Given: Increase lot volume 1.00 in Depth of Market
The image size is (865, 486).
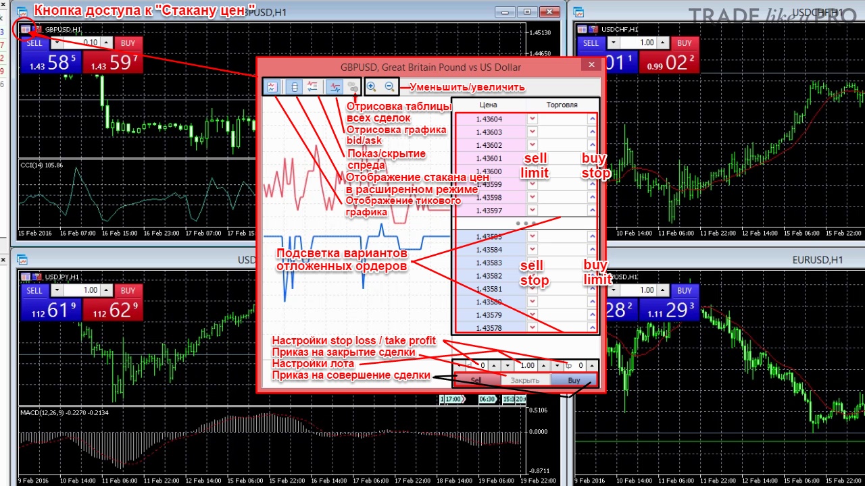Looking at the screenshot, I should (543, 365).
